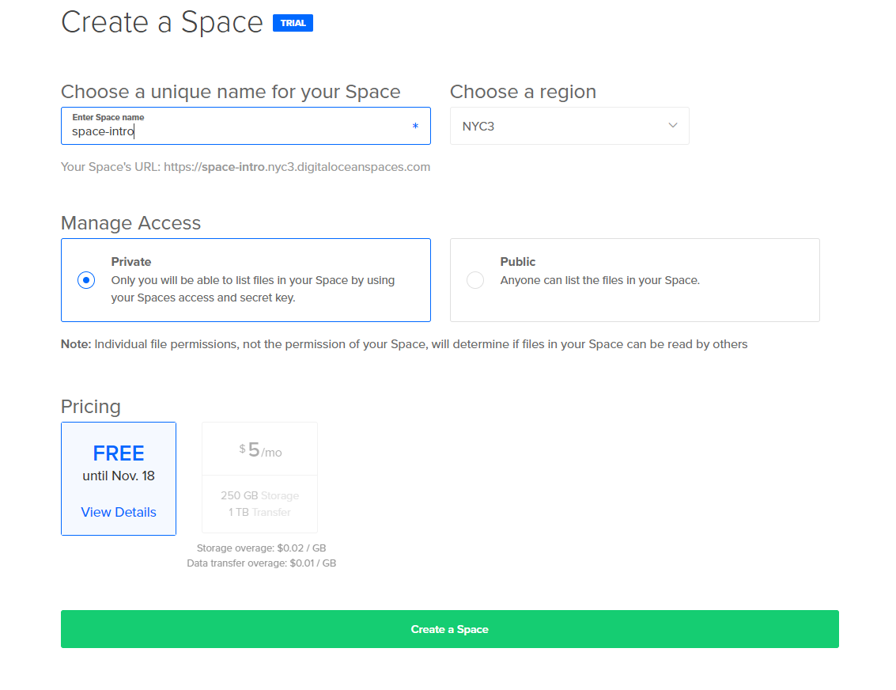Click the Manage Access heading

130,223
